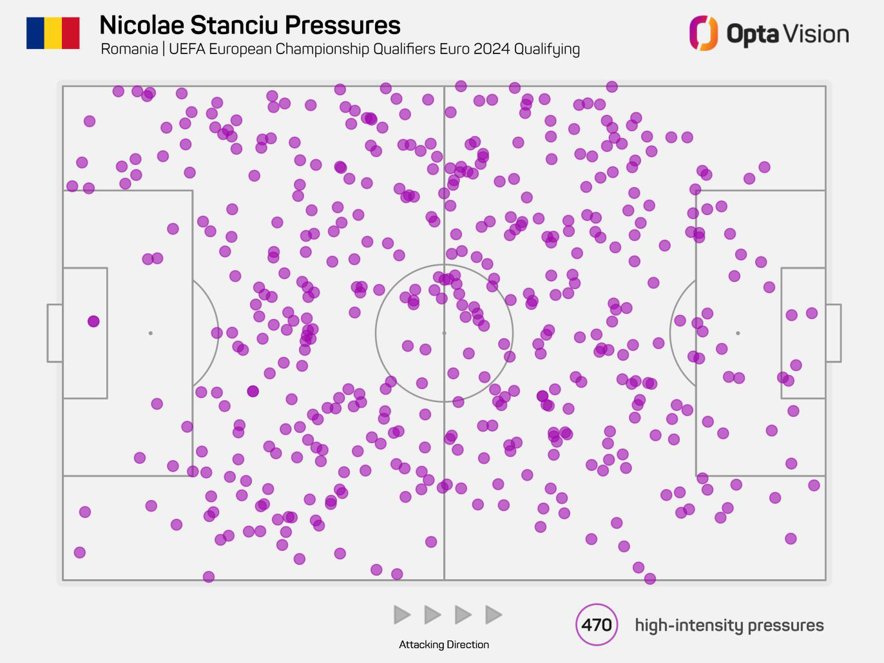Select pressure dot on bottom touchline, right half
The image size is (884, 663).
[649, 579]
